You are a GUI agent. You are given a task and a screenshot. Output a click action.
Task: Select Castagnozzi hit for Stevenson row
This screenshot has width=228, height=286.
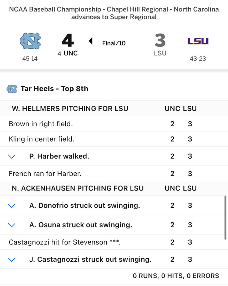(64, 242)
